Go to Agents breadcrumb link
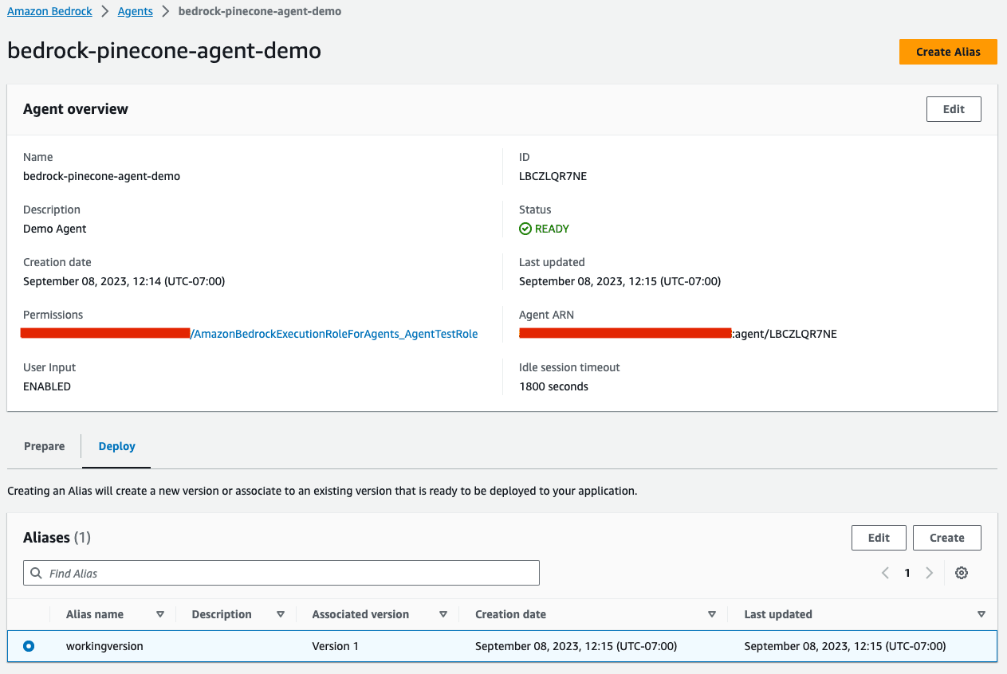Screen dimensions: 1007x674 [135, 11]
